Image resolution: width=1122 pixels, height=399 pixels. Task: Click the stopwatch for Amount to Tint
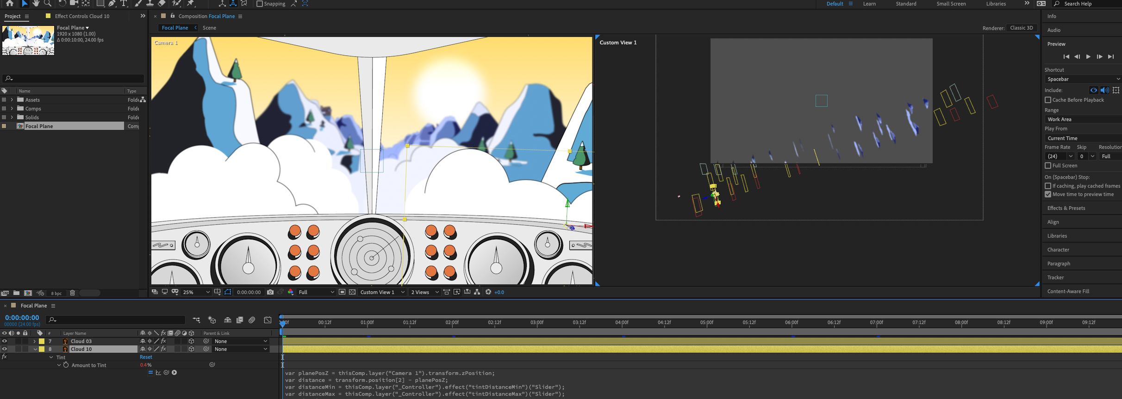pyautogui.click(x=66, y=365)
